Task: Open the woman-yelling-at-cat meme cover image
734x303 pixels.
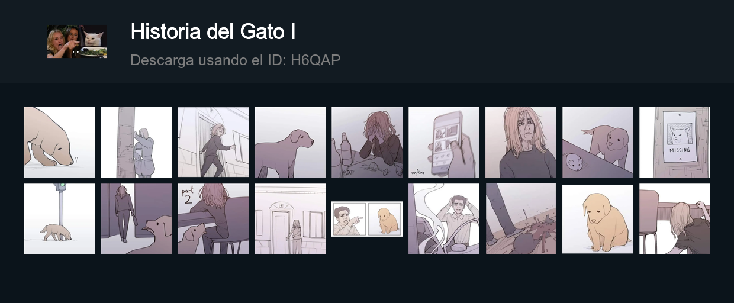Action: [77, 41]
